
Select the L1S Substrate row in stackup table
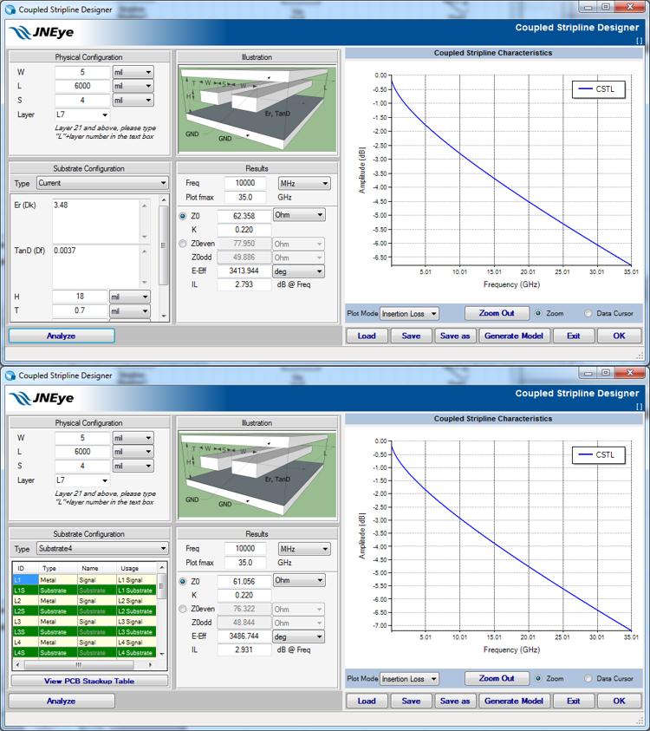click(x=84, y=591)
